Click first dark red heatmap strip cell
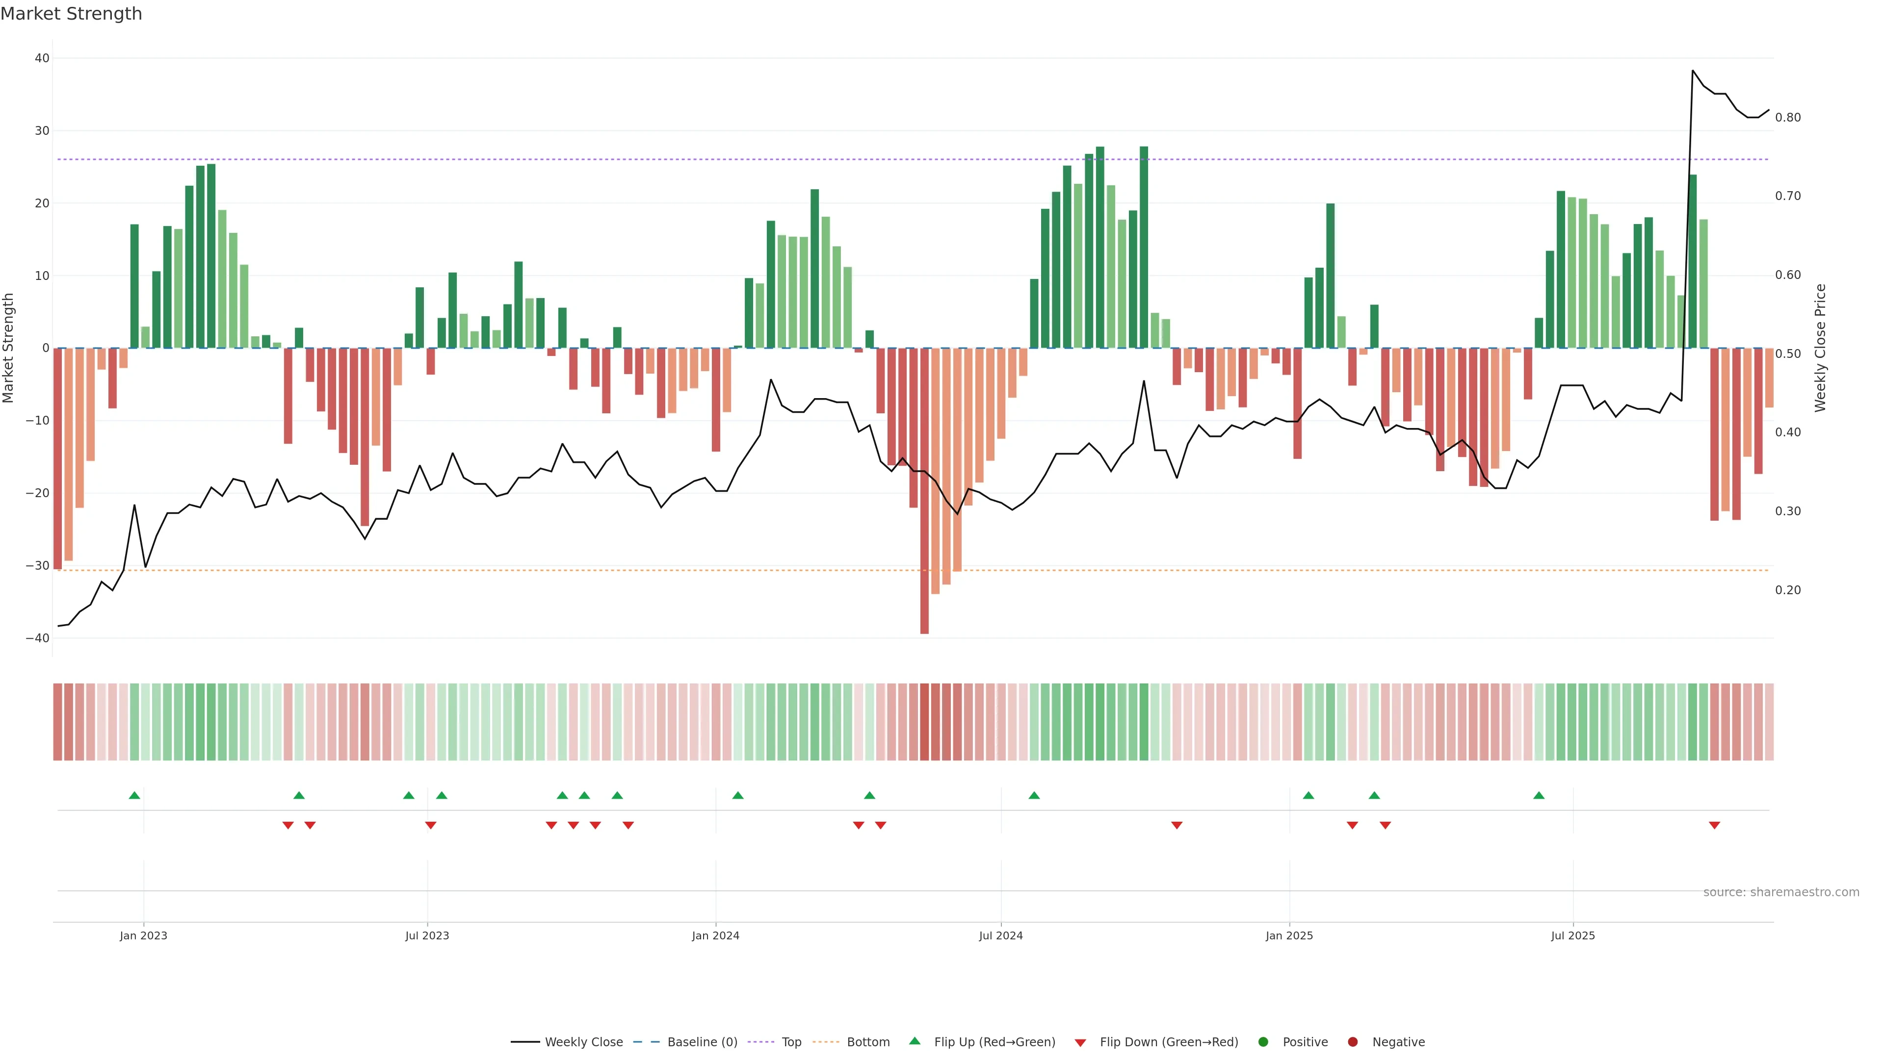The width and height of the screenshot is (1884, 1059). (x=58, y=722)
